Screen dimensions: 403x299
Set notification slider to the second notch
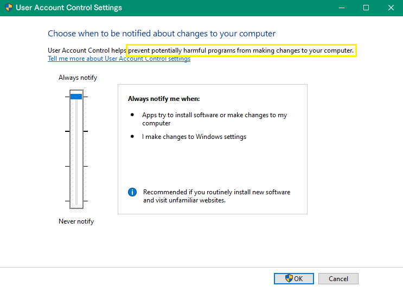click(76, 131)
